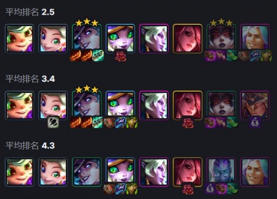Select the white-haired purple elf in the 4.3 row

[154, 172]
